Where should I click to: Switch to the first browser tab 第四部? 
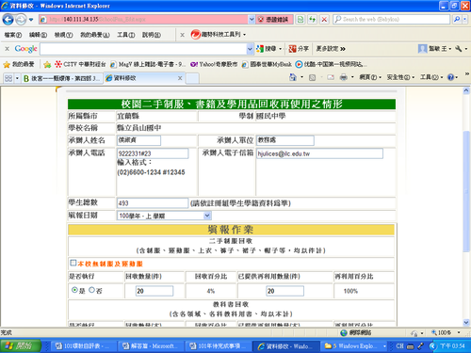62,78
